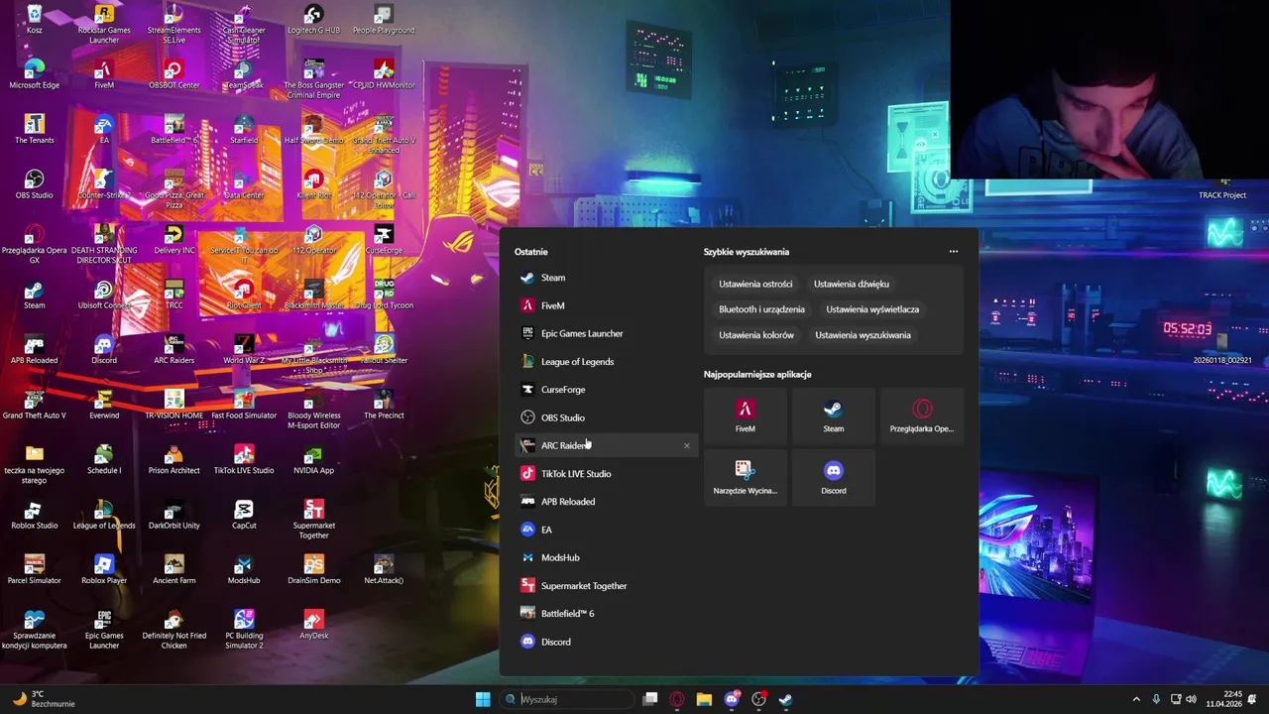Select OBSBOT Center desktop icon
The width and height of the screenshot is (1269, 714).
174,74
